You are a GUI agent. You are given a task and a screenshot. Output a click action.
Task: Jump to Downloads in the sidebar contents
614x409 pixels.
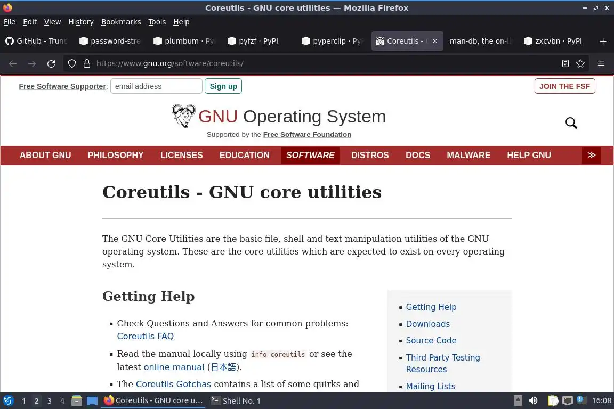[427, 324]
